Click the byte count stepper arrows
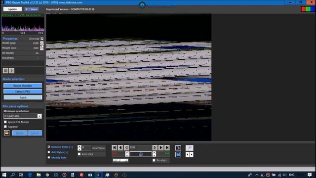The image size is (316, 178). 79,148
